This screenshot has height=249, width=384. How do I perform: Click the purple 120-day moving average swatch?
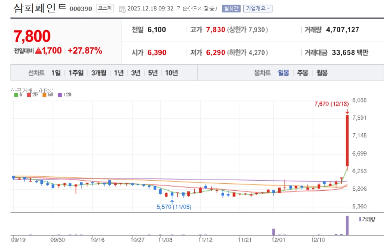tap(60, 95)
